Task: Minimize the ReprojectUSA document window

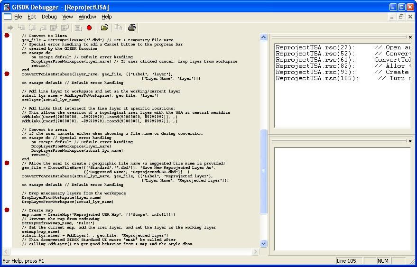Action: 392,17
